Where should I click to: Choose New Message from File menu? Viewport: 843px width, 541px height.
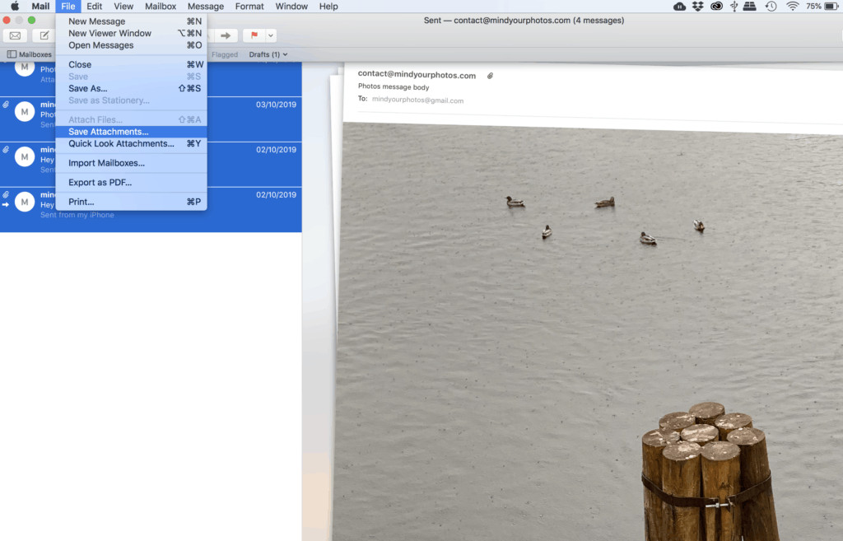click(x=131, y=21)
